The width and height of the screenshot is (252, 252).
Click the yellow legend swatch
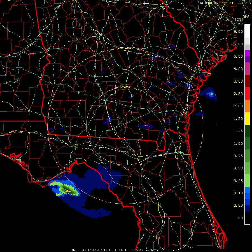tap(247, 118)
